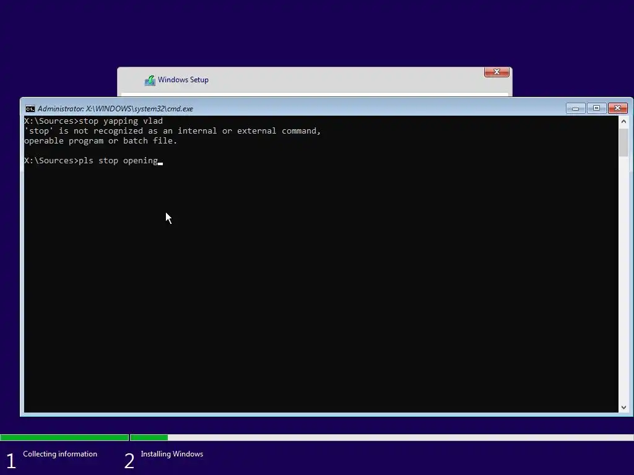Click the Installing Windows progress bar segment
The image size is (634, 475).
point(381,437)
